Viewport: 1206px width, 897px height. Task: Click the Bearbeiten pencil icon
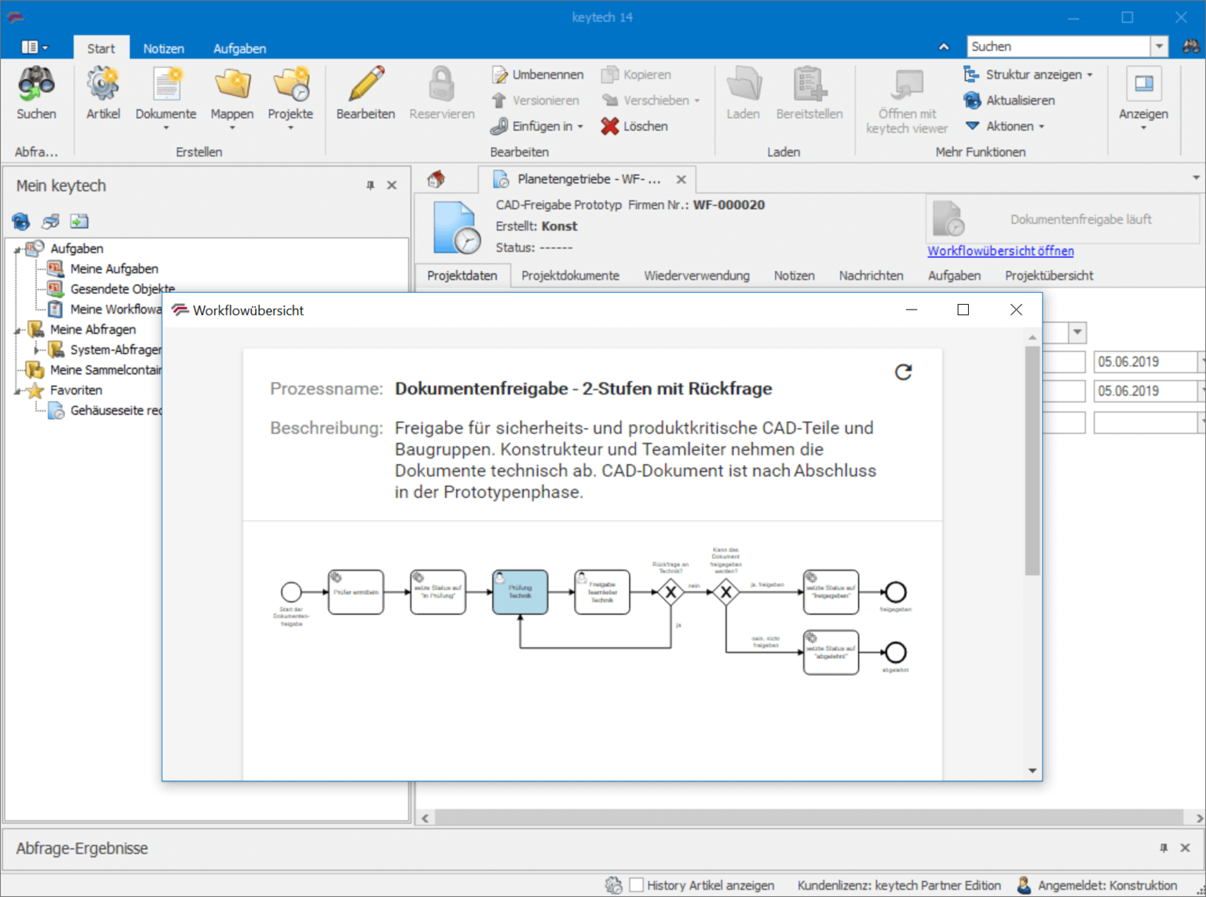[365, 85]
